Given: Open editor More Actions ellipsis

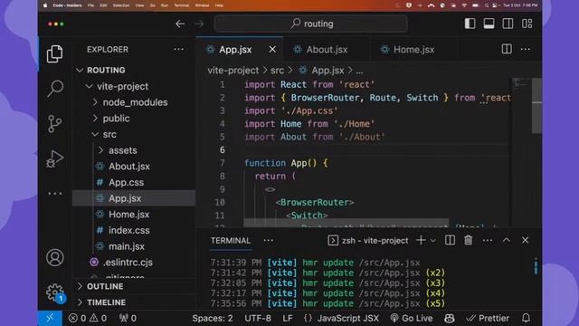Looking at the screenshot, I should point(525,49).
